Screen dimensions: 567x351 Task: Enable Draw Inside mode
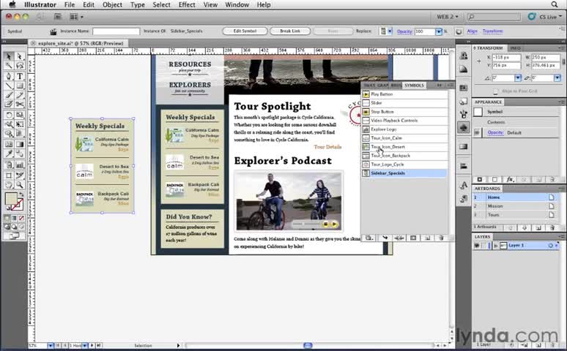21,227
